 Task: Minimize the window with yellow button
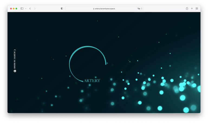pos(14,8)
